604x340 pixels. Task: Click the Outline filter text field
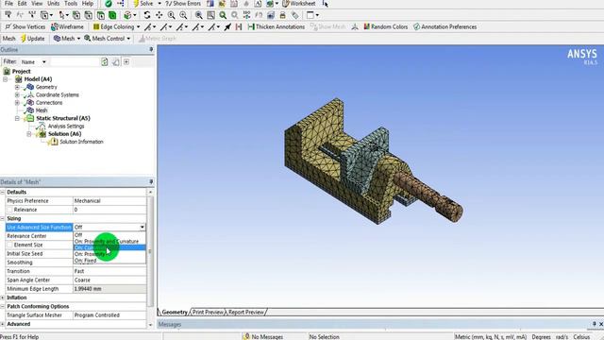coord(75,61)
